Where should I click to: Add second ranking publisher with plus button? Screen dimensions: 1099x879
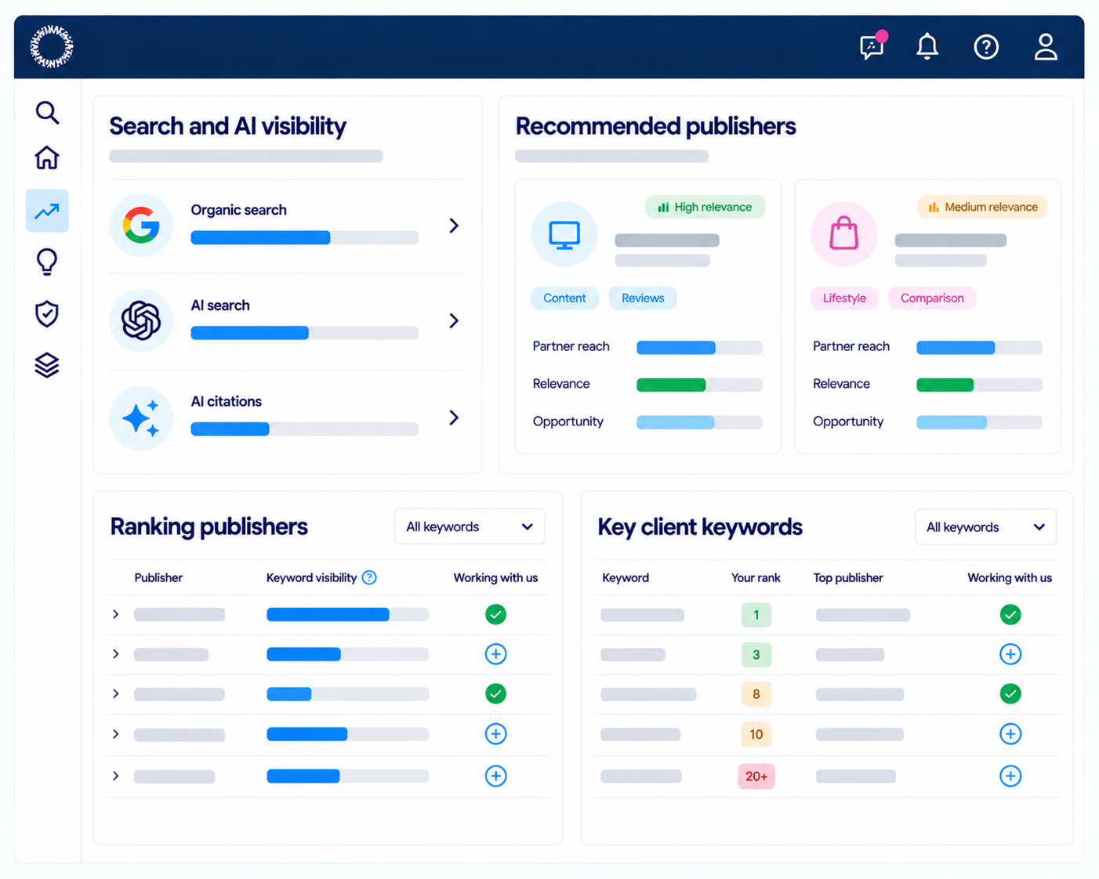(x=495, y=654)
